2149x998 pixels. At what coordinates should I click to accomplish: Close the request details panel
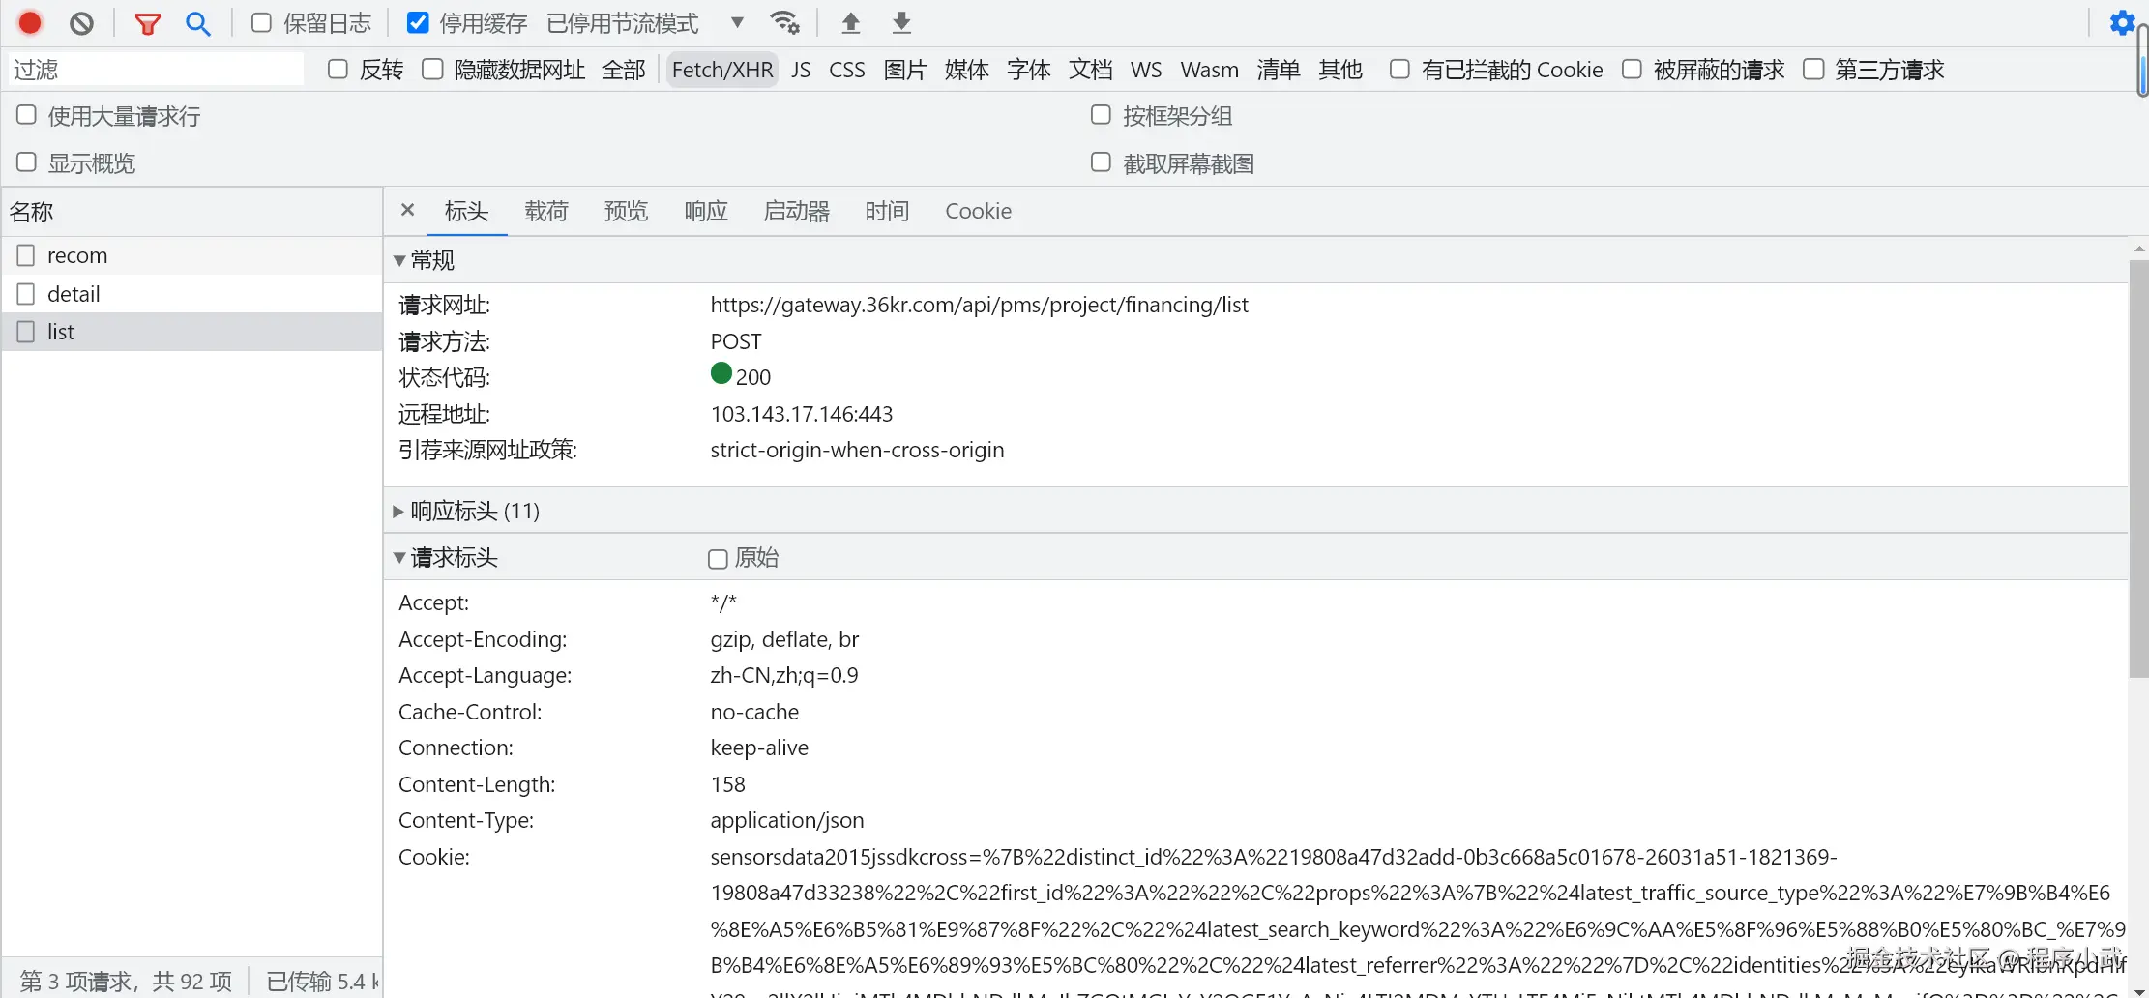click(407, 210)
